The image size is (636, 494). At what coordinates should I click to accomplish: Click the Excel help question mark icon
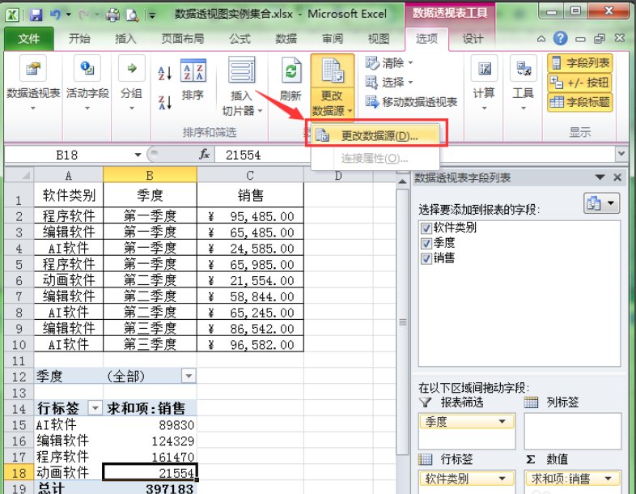pyautogui.click(x=560, y=39)
